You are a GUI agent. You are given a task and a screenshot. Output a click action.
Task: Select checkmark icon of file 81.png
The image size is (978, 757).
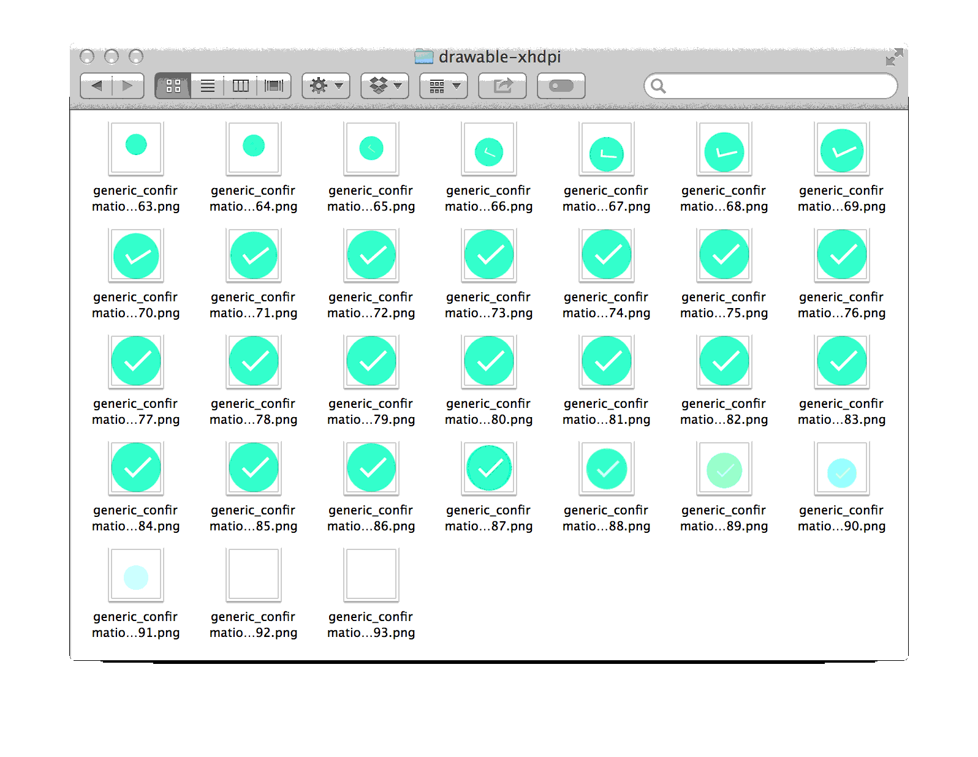coord(607,362)
